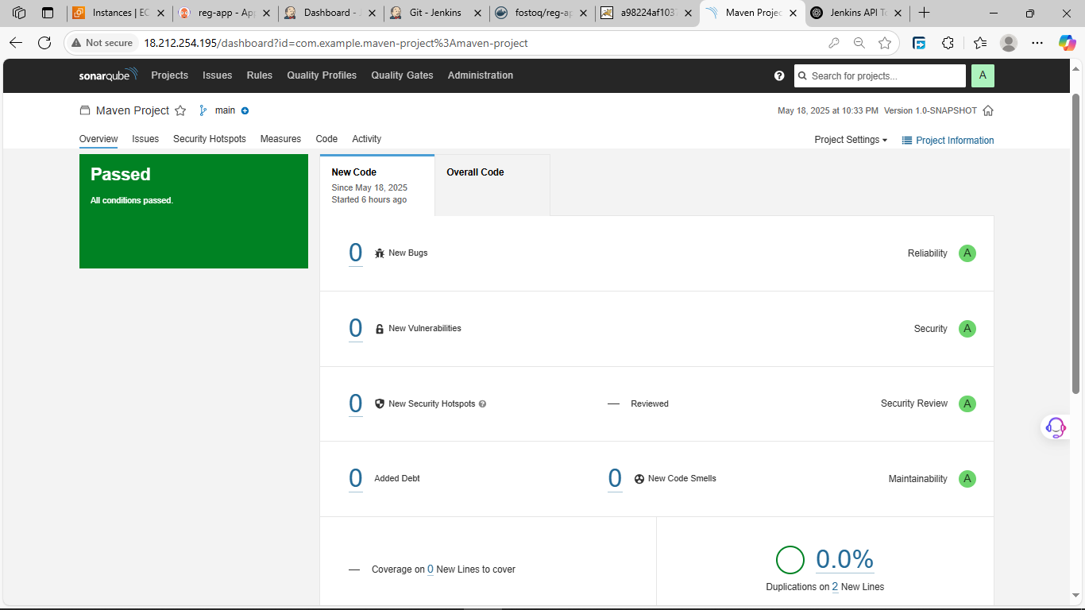Select the Measures tab
Image resolution: width=1085 pixels, height=610 pixels.
point(280,139)
